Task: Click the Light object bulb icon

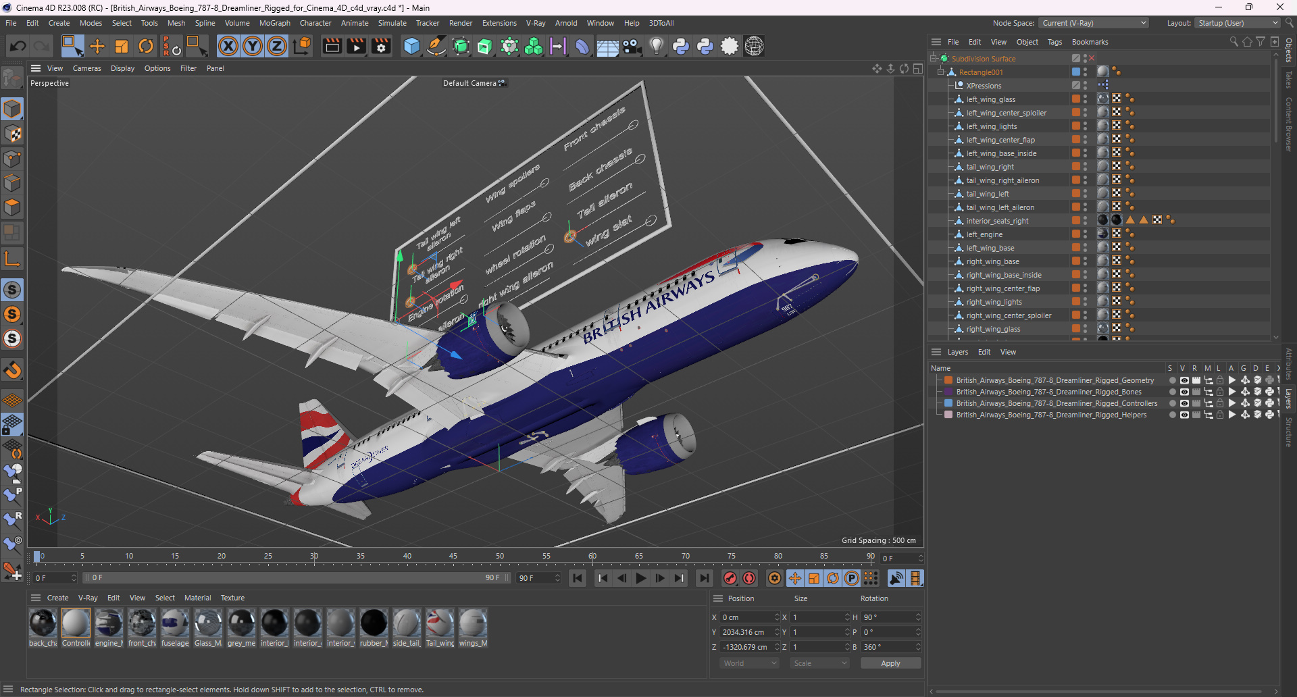Action: 656,46
